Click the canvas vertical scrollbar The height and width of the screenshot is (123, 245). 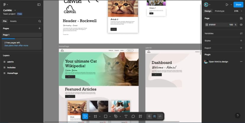pyautogui.click(x=201, y=29)
